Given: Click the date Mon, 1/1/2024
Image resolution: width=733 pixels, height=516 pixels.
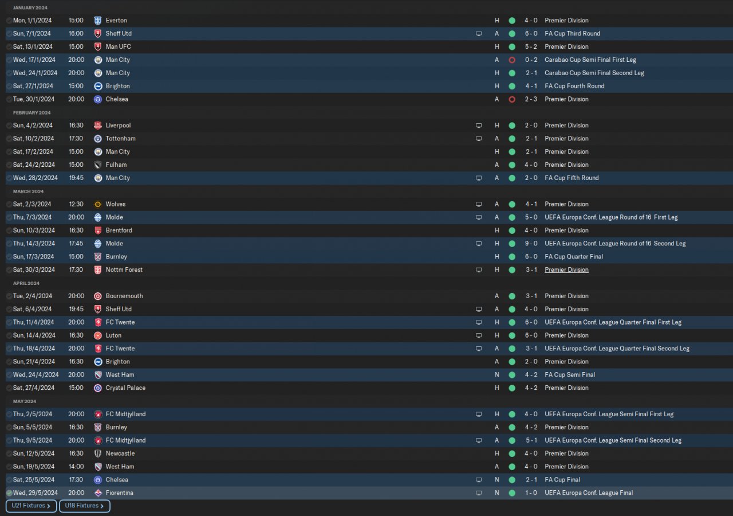Looking at the screenshot, I should (x=32, y=20).
